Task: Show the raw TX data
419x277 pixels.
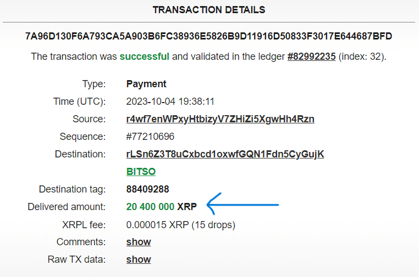Action: (139, 259)
